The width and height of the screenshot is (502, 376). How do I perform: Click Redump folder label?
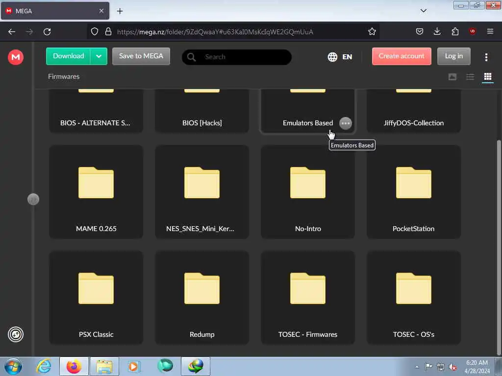click(202, 334)
